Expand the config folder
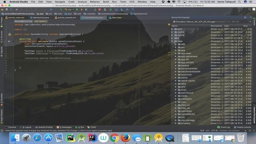 [x=172, y=35]
